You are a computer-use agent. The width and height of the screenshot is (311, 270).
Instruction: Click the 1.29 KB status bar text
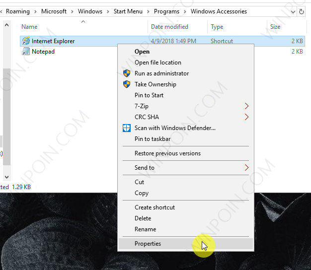21,187
